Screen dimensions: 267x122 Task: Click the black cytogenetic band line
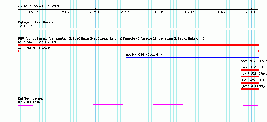click(138, 29)
